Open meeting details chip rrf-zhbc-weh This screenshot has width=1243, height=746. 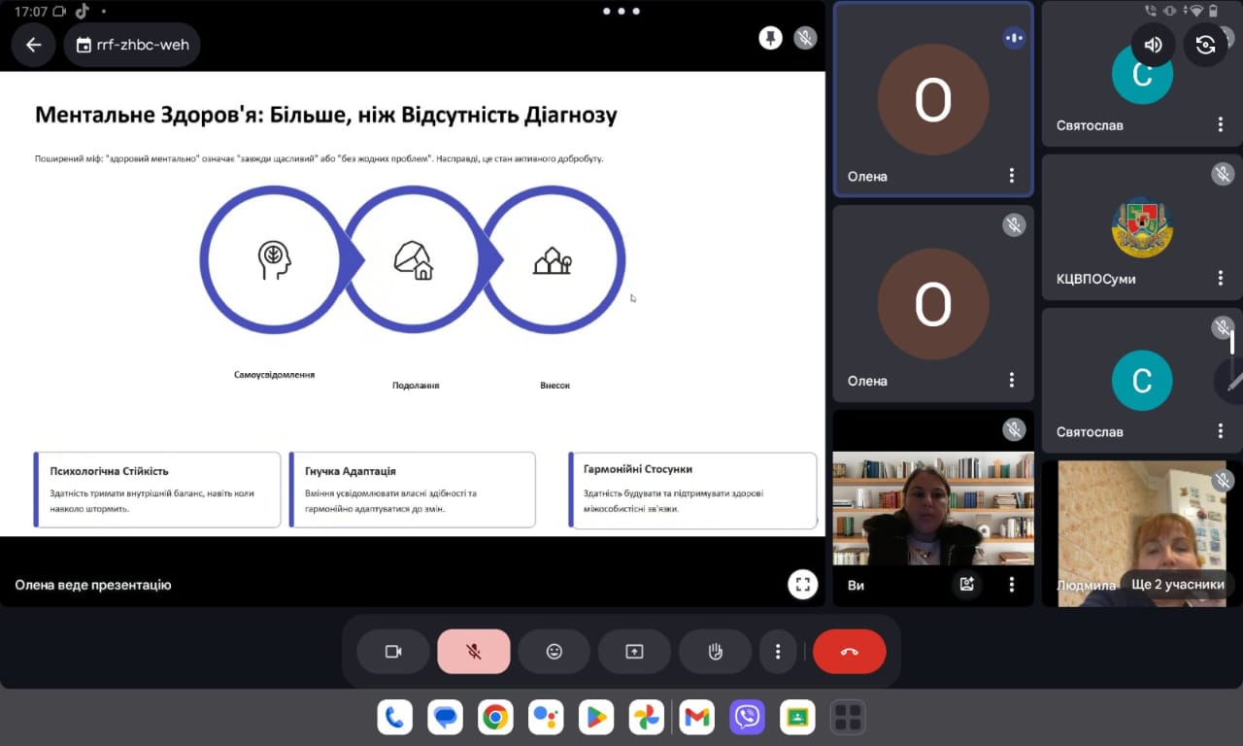pos(132,45)
